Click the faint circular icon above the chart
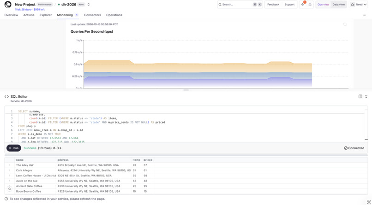Viewport: 372px width, 205px height. tap(345, 24)
